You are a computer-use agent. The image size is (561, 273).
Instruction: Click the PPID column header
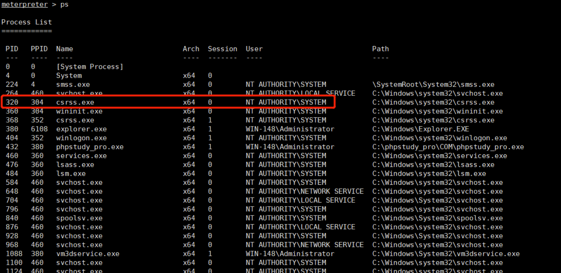(x=39, y=49)
